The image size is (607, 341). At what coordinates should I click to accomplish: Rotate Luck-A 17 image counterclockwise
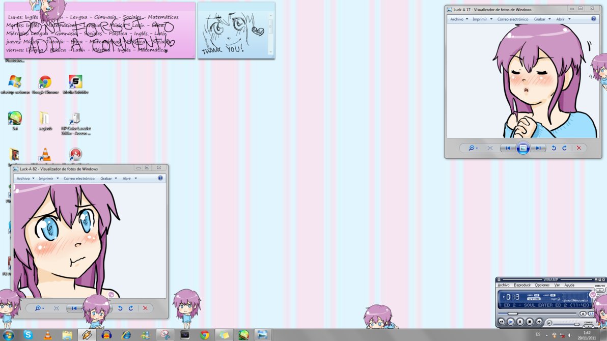click(x=554, y=148)
